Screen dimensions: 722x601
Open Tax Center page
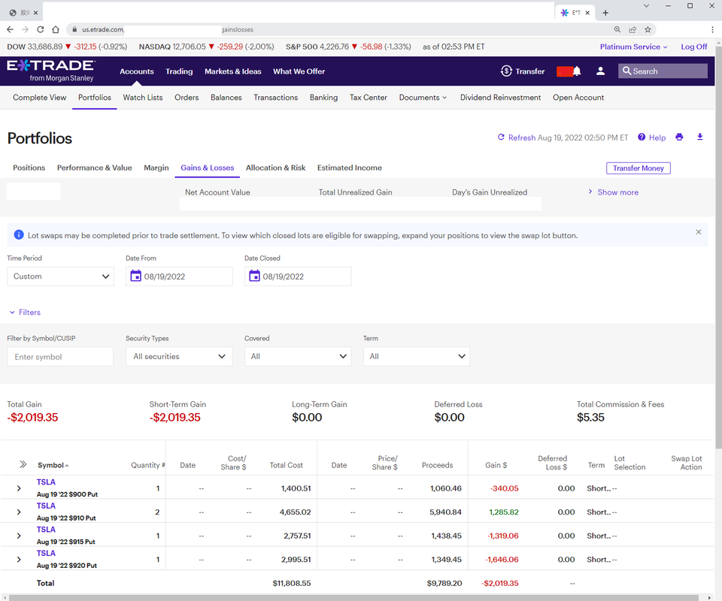click(369, 98)
